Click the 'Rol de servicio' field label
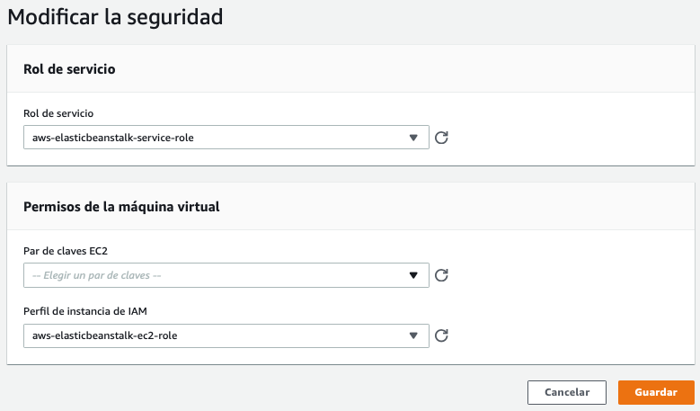Screen dimensions: 700x411 pyautogui.click(x=58, y=113)
